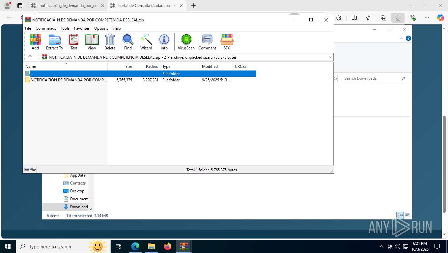Open File Explorer from the taskbar
448x253 pixels.
151,246
